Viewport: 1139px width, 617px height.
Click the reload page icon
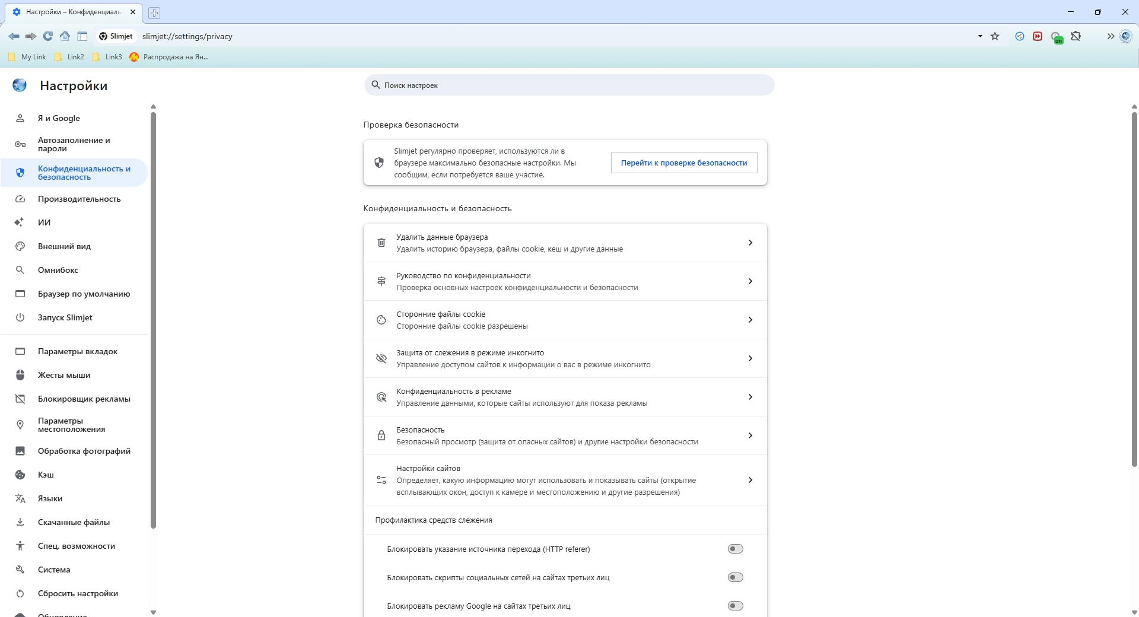coord(48,36)
